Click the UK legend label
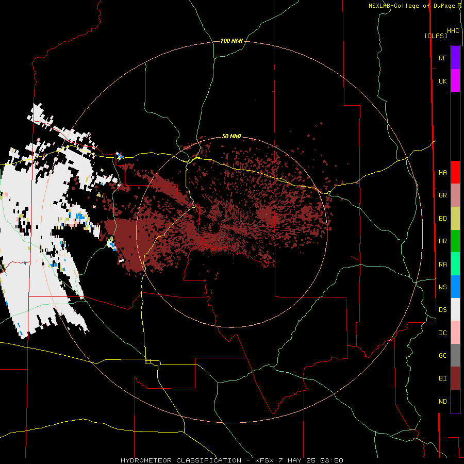464x464 pixels. pyautogui.click(x=443, y=81)
